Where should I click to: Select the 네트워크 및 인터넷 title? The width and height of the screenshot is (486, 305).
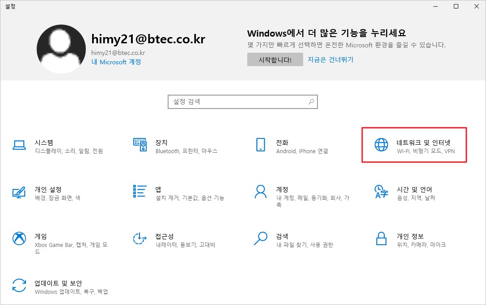coord(424,142)
